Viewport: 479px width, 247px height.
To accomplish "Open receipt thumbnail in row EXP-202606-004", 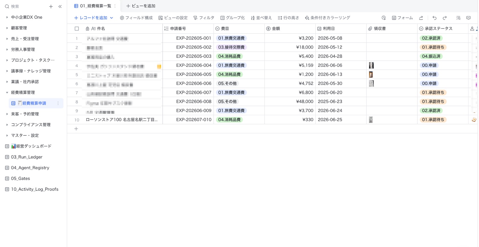I will tap(371, 65).
